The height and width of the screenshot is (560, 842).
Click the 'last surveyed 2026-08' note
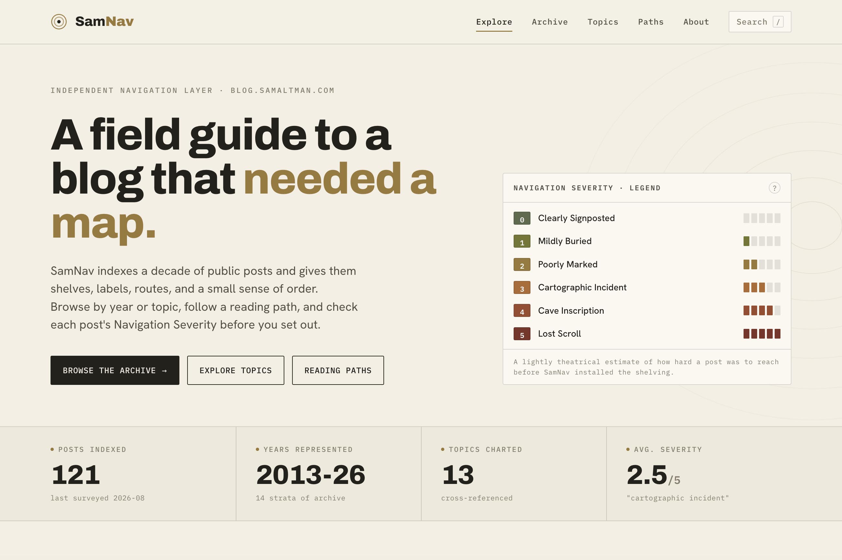pyautogui.click(x=97, y=498)
